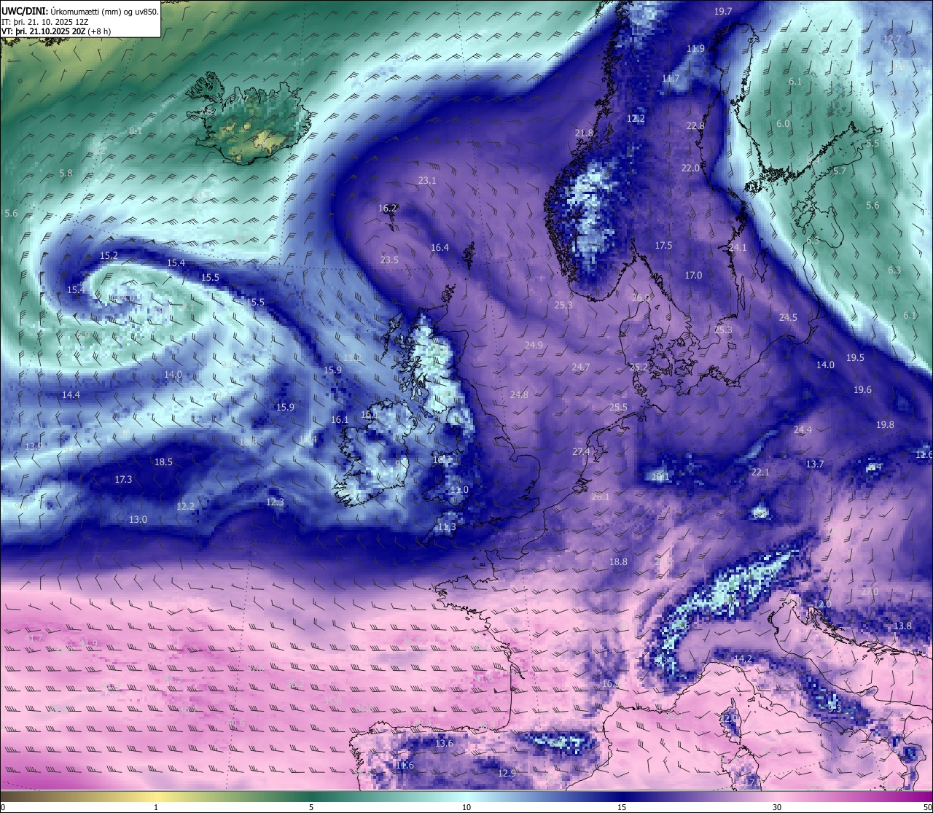Click the 50 tick label on the color scale
The width and height of the screenshot is (933, 813).
point(927,807)
